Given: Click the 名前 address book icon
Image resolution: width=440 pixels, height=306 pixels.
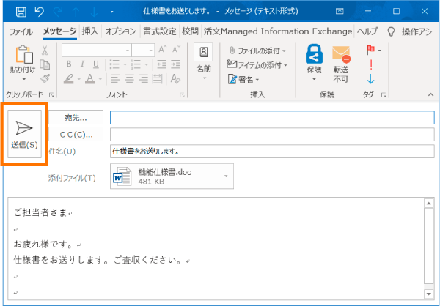Looking at the screenshot, I should [203, 53].
